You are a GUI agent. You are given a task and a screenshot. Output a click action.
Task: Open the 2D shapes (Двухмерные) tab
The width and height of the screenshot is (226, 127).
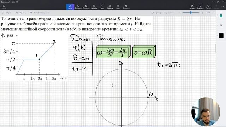[x=78, y=7]
